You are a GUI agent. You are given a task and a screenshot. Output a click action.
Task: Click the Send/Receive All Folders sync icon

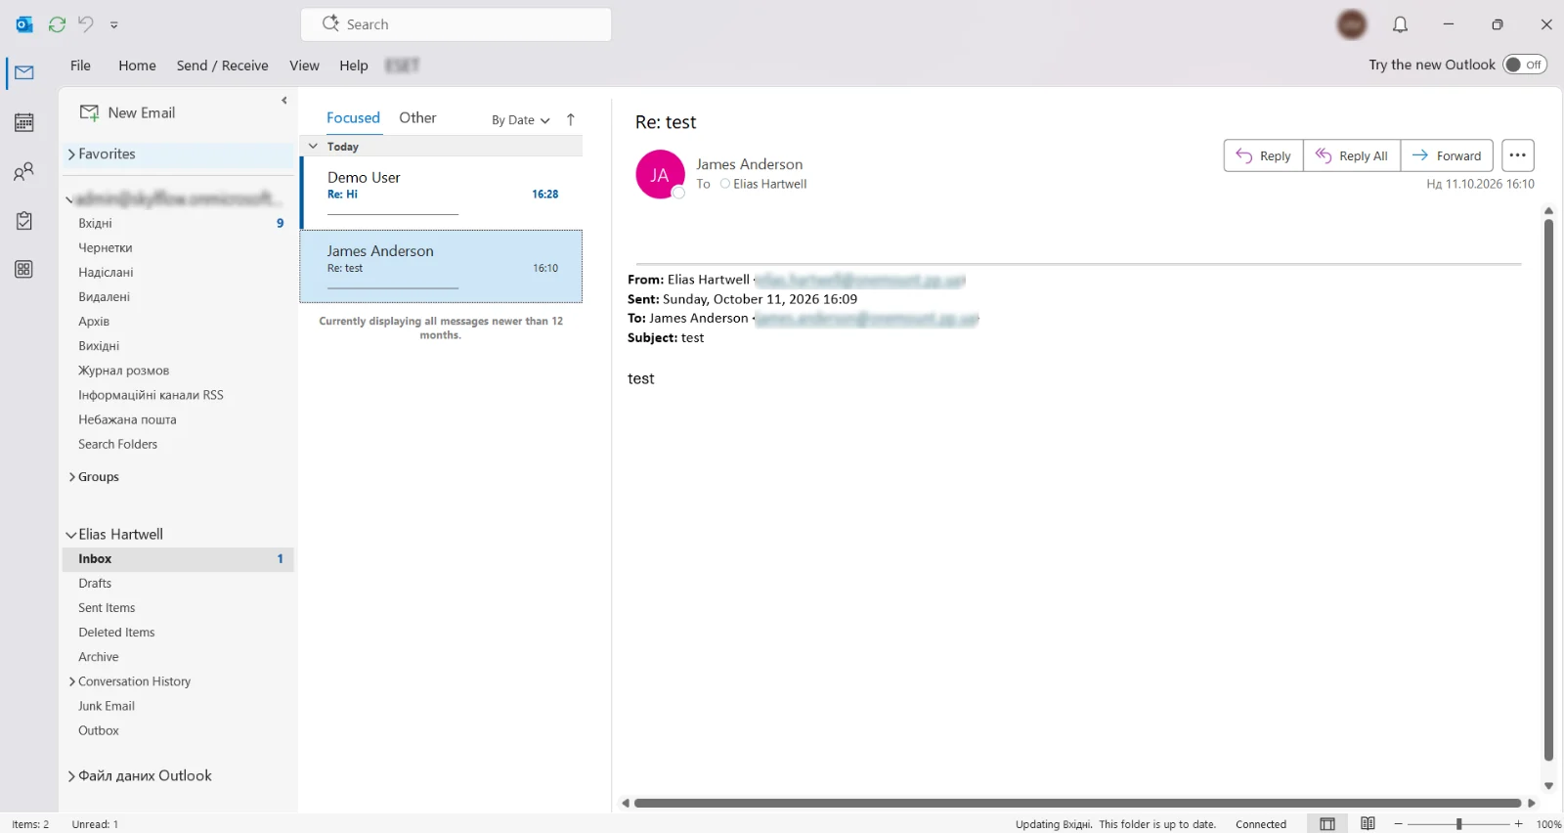tap(57, 24)
